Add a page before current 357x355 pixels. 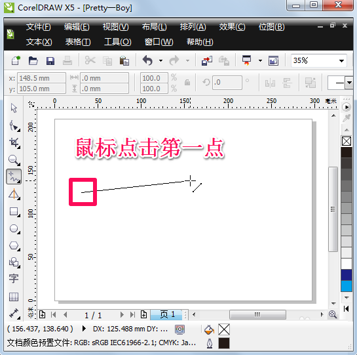point(42,314)
